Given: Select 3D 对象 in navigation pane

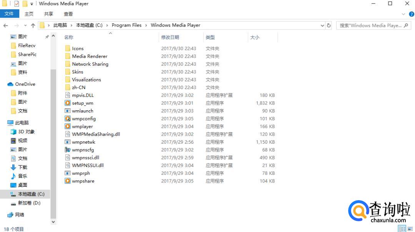Looking at the screenshot, I should (26, 132).
